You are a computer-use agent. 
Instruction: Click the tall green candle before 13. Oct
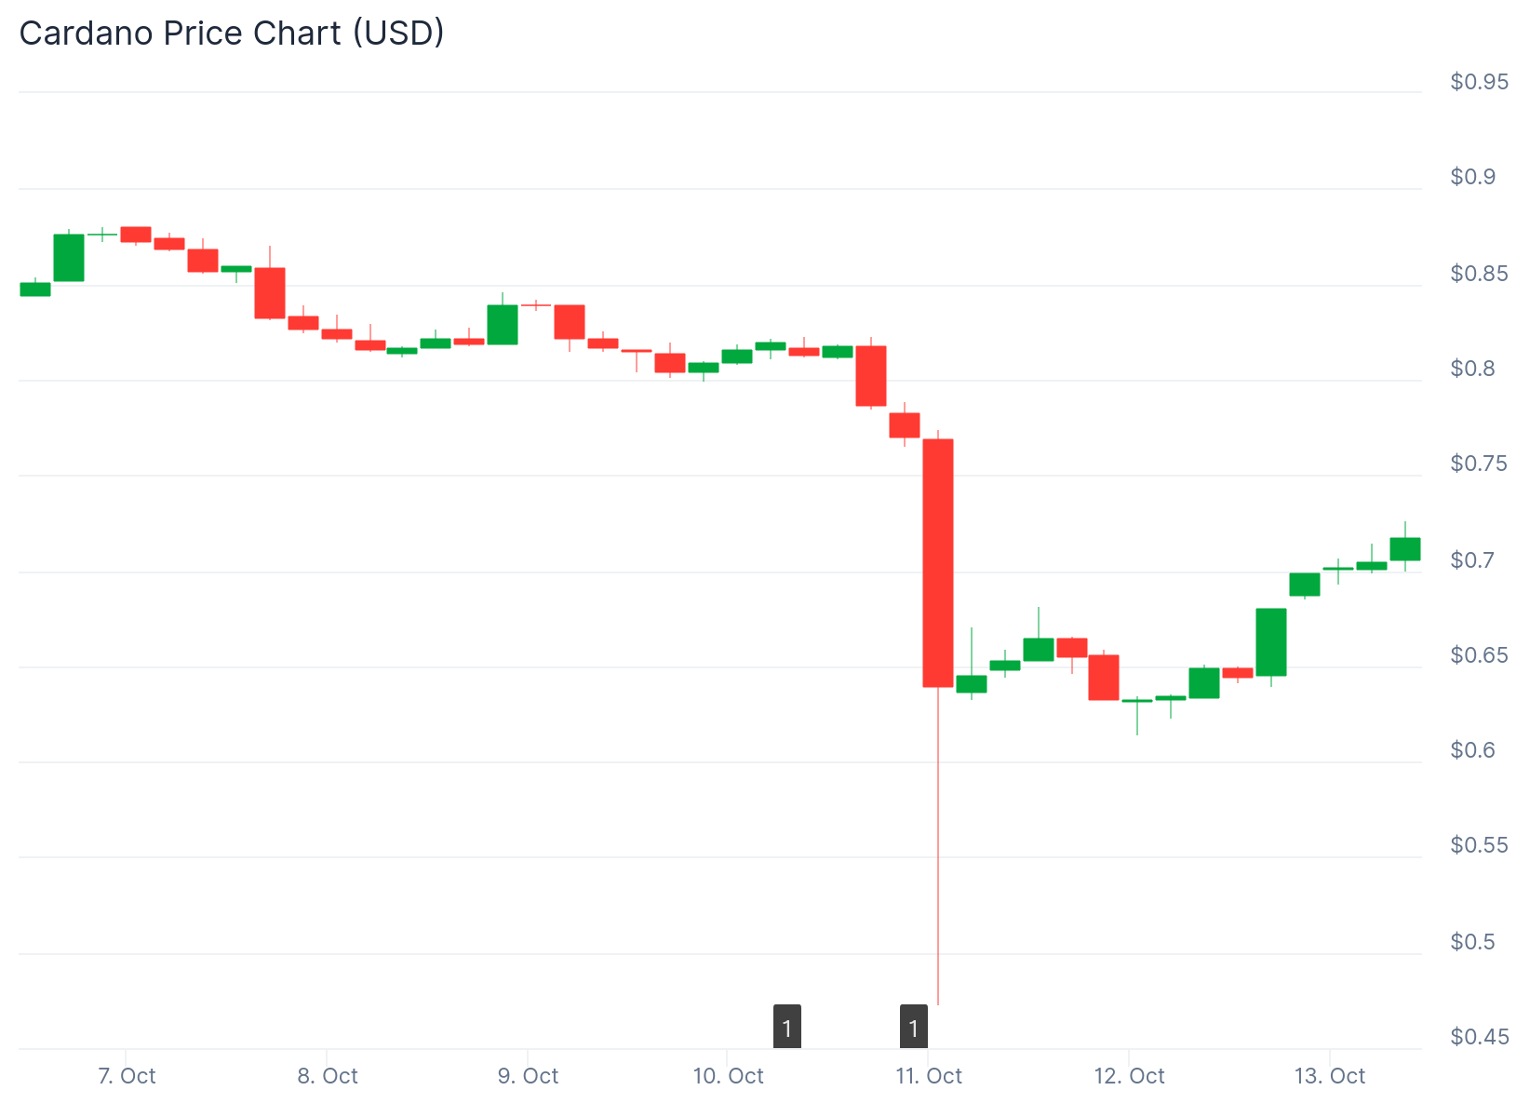1271,642
